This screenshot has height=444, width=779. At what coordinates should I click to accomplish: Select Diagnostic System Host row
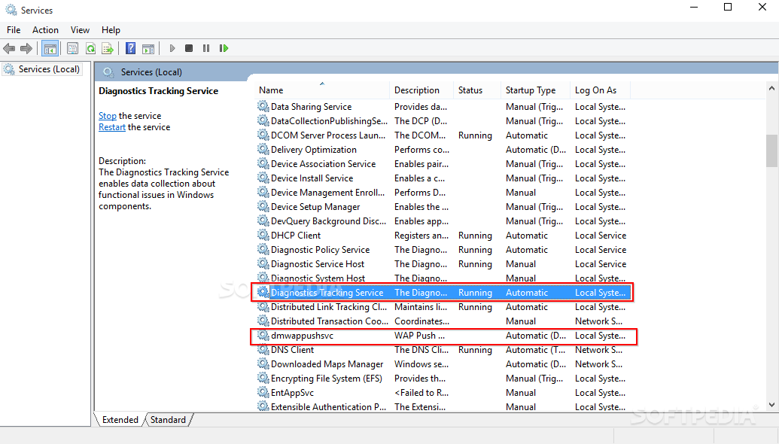pyautogui.click(x=443, y=278)
